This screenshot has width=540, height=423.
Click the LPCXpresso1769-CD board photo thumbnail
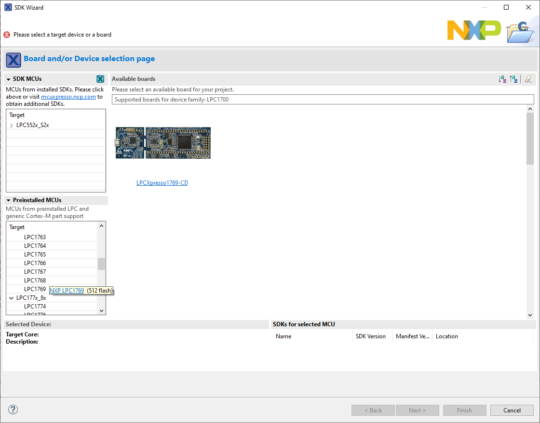(x=162, y=142)
